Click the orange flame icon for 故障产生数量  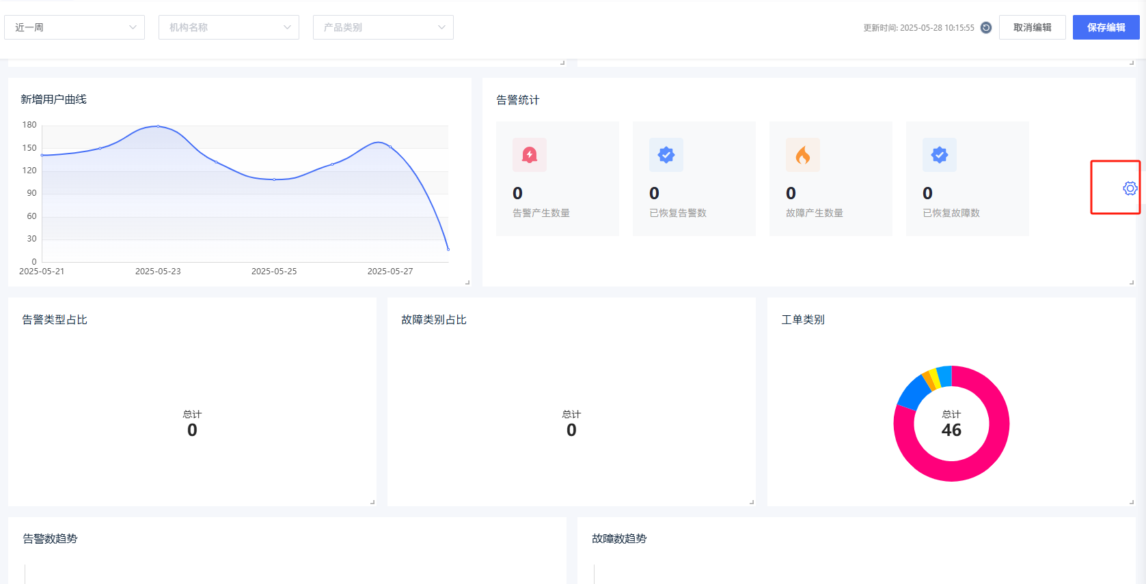click(x=803, y=156)
